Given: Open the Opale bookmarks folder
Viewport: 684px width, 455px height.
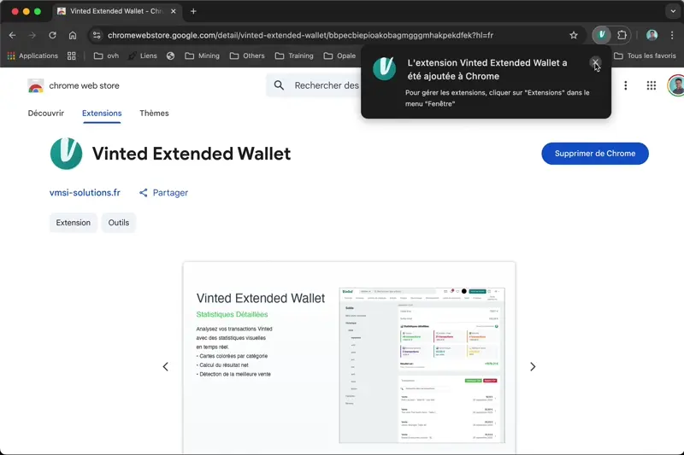Looking at the screenshot, I should [x=339, y=55].
